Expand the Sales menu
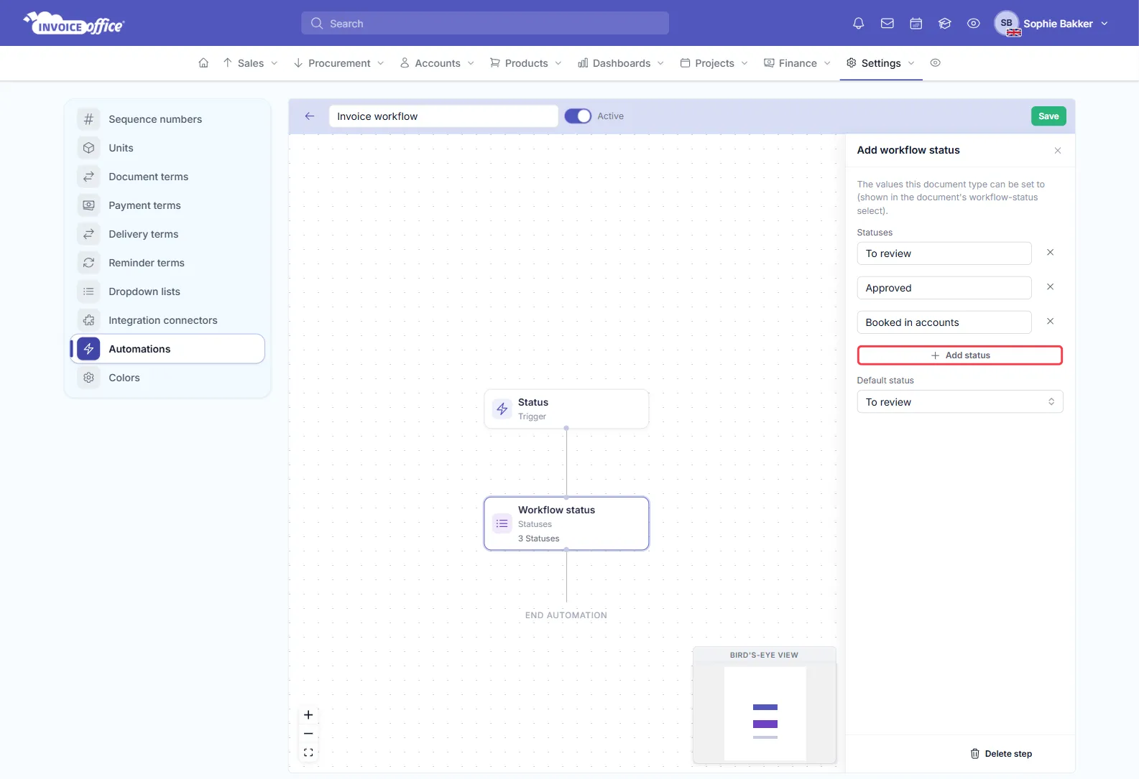The height and width of the screenshot is (779, 1139). [x=250, y=63]
